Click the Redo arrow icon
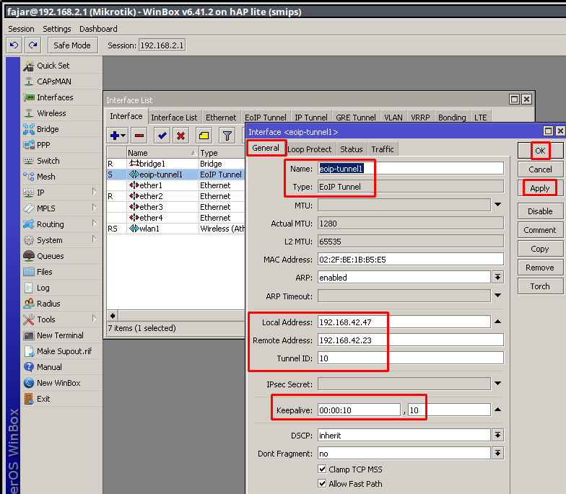The height and width of the screenshot is (494, 566). [33, 45]
